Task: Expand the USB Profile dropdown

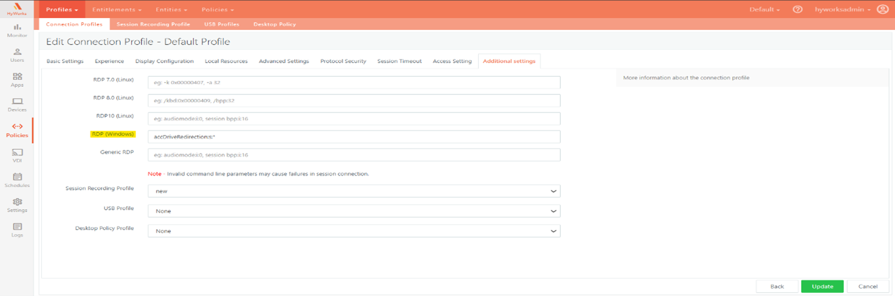Action: pyautogui.click(x=354, y=211)
